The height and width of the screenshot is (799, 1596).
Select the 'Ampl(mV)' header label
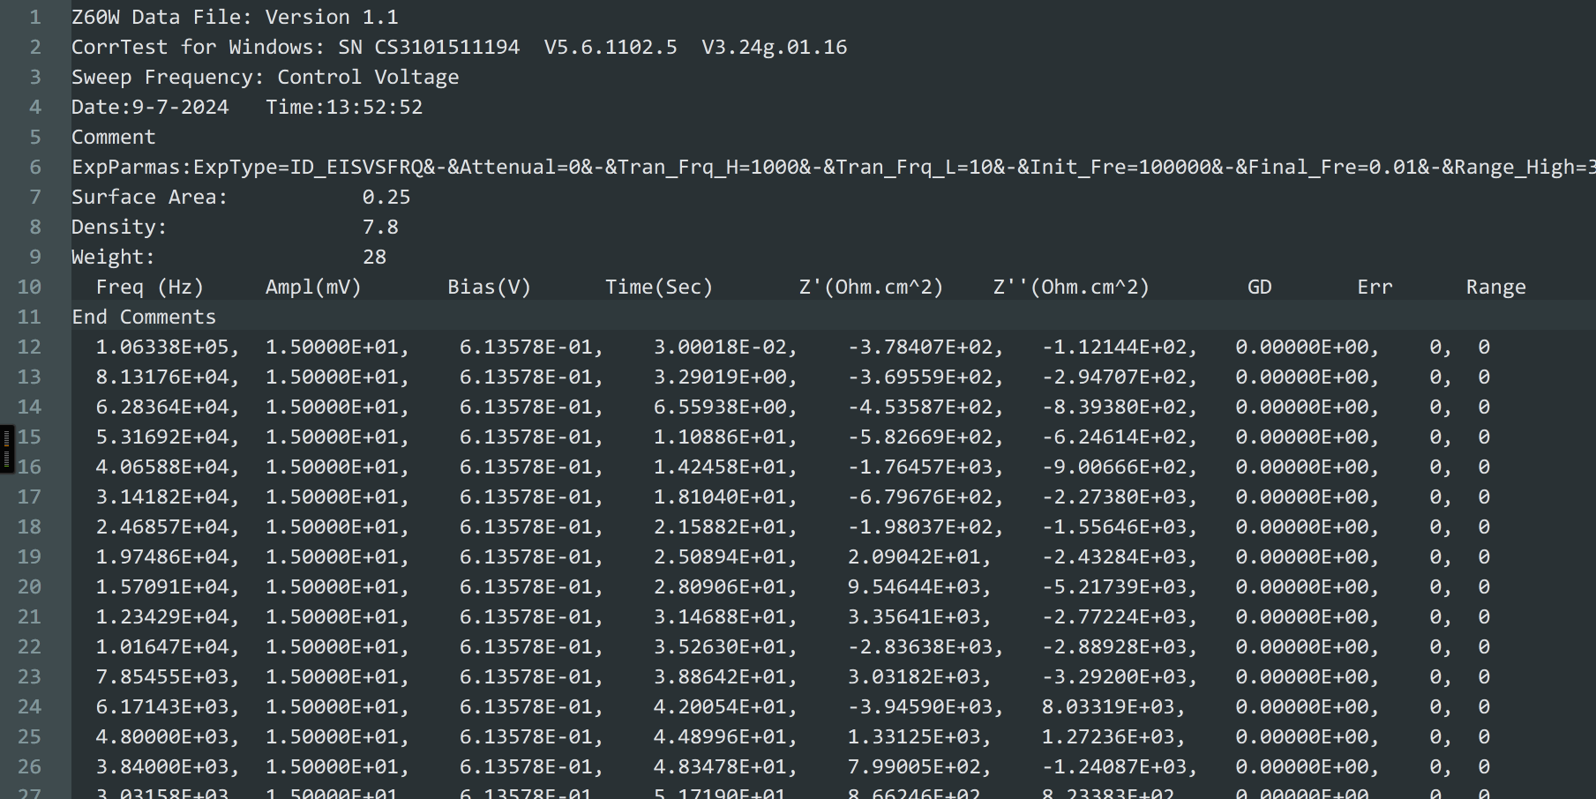point(313,287)
